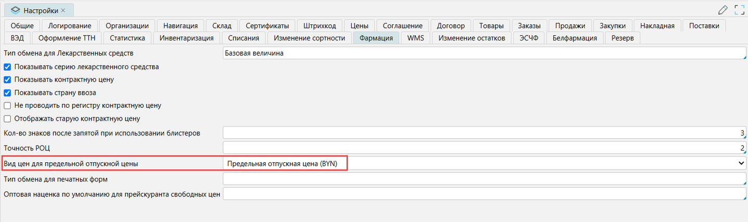
Task: Enable Не проводить по регистру контрактную цену
Action: [7, 106]
